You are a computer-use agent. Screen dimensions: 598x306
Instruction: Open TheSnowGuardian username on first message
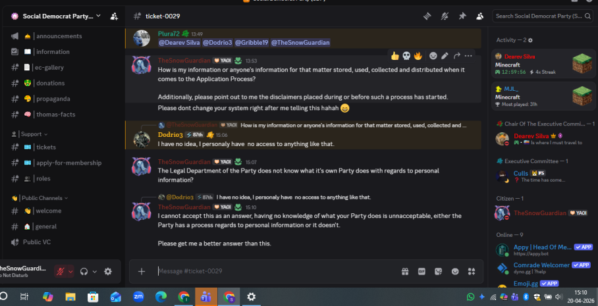coord(185,61)
